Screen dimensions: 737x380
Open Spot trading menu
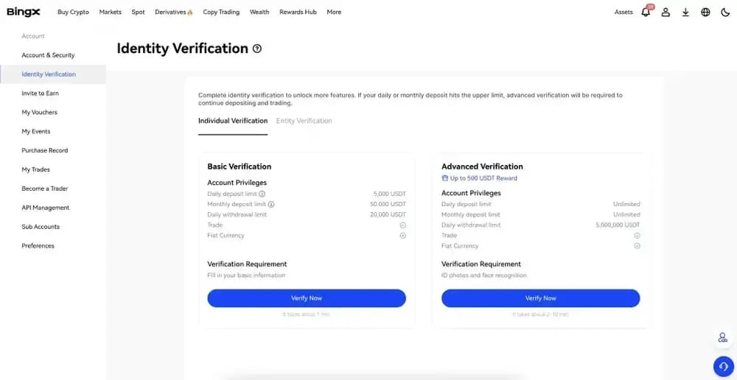139,13
